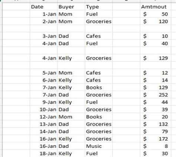This screenshot has width=176, height=157.
Task: Select the Buyer header cell
Action: pyautogui.click(x=71, y=7)
